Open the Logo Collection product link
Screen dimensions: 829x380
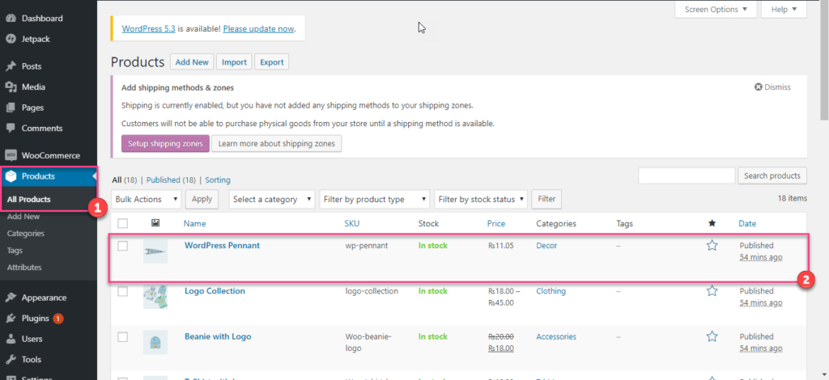215,291
